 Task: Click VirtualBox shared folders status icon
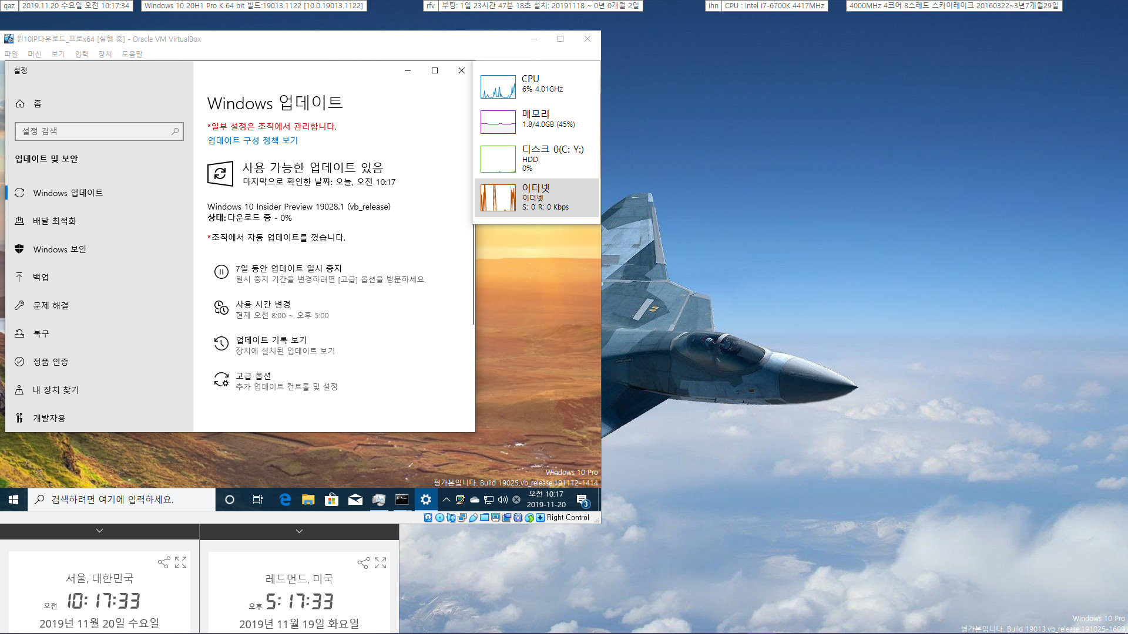[485, 518]
